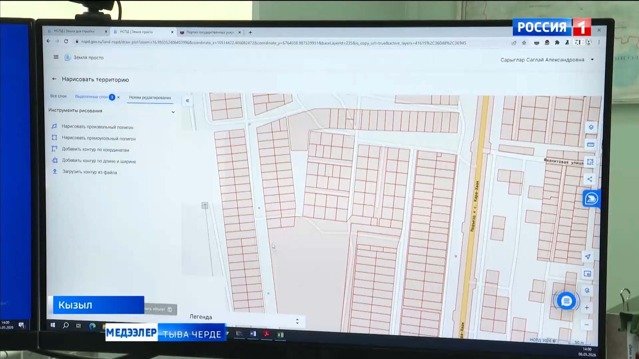This screenshot has height=359, width=639.
Task: Select the Режим редактирования tab
Action: click(x=150, y=98)
